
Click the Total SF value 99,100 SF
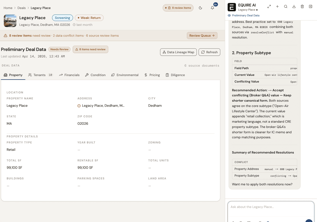[x=15, y=168]
